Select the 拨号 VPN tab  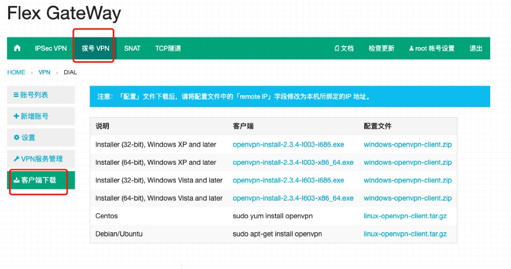tap(95, 49)
